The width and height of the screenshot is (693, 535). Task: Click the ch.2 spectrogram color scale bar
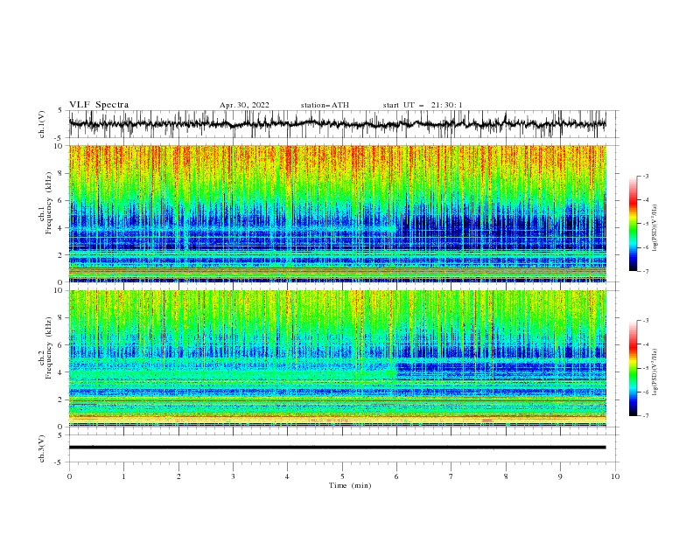(x=633, y=368)
